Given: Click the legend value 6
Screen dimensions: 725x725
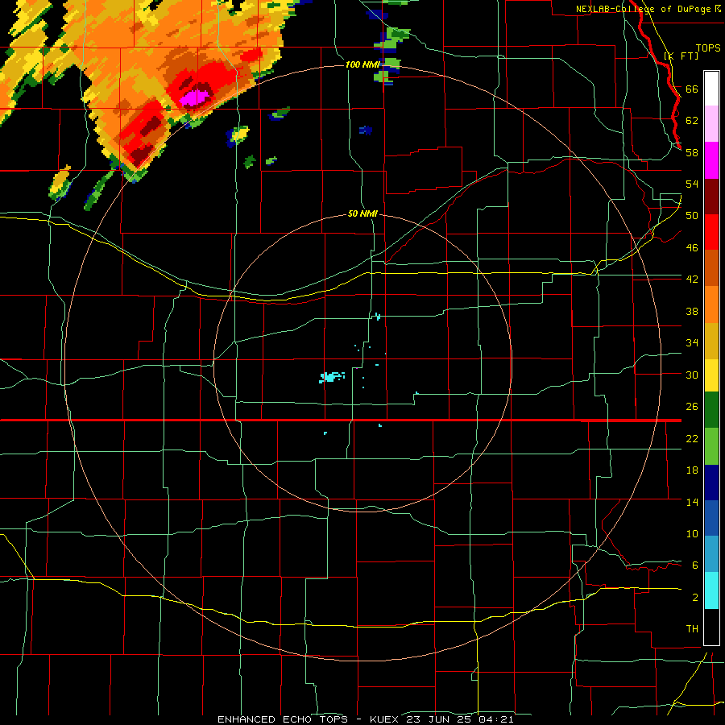Looking at the screenshot, I should point(694,565).
